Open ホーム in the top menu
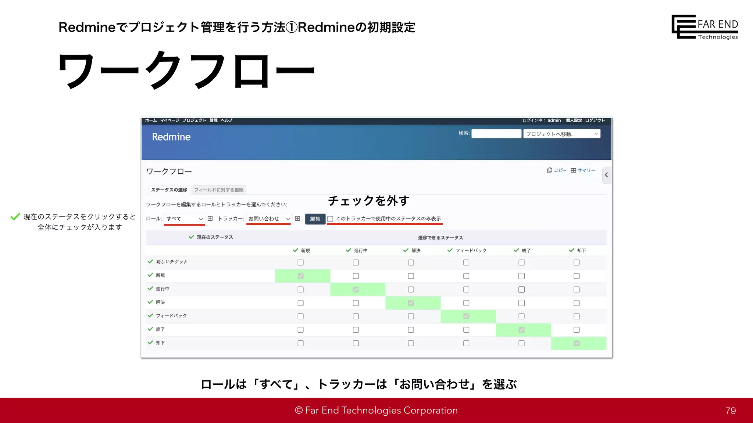Image resolution: width=753 pixels, height=423 pixels. 151,120
